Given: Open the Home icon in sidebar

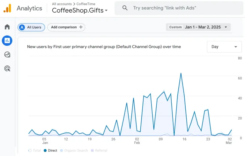Looking at the screenshot, I should [x=7, y=27].
